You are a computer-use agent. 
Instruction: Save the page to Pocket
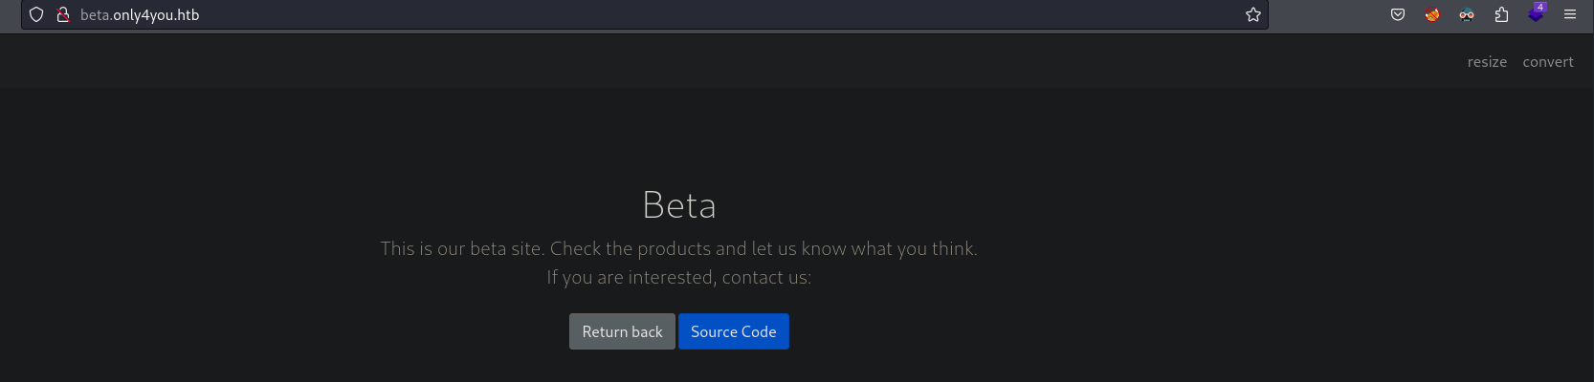[1398, 14]
